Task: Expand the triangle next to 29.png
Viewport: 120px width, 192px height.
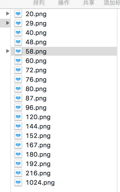Action: [8, 23]
